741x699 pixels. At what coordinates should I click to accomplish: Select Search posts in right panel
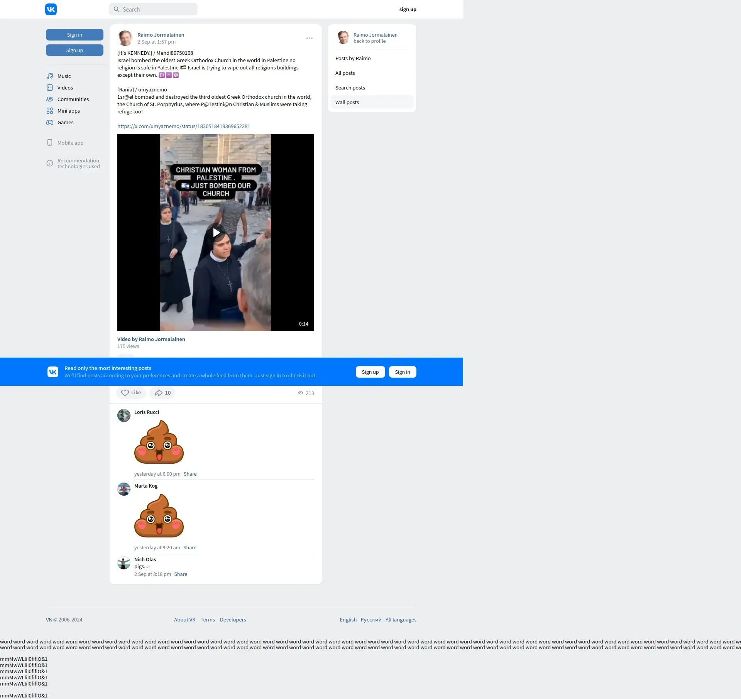click(350, 88)
